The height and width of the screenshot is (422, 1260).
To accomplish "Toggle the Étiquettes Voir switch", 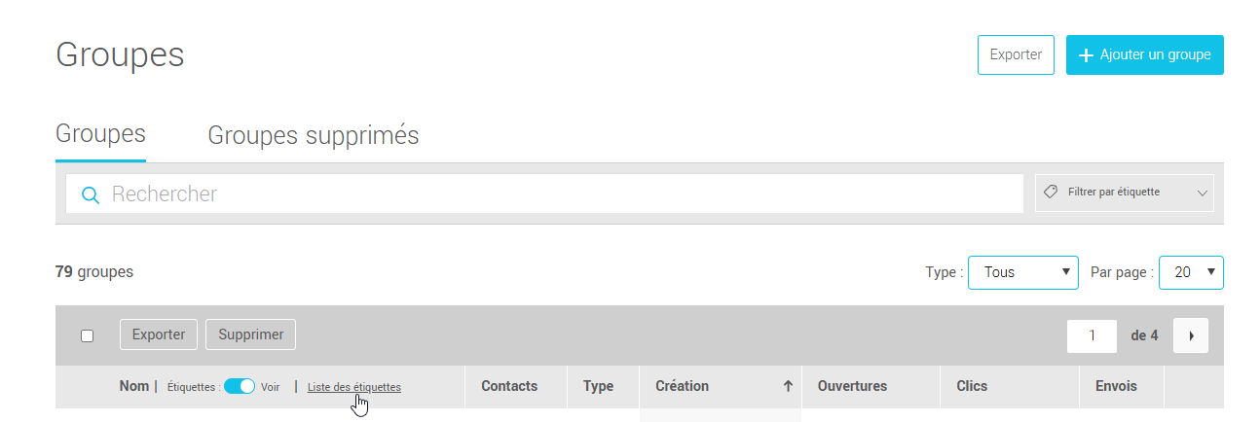I will pyautogui.click(x=240, y=386).
